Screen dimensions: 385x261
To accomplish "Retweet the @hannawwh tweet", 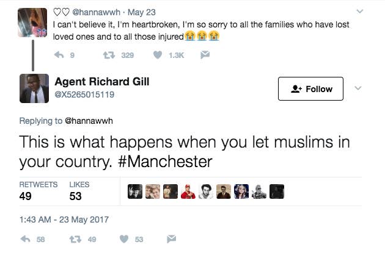I will tap(108, 55).
